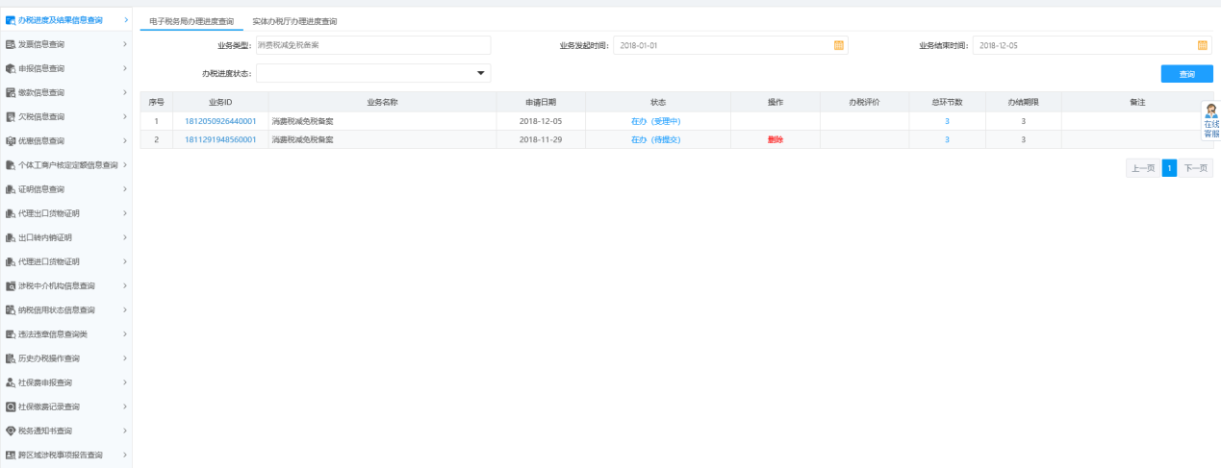The width and height of the screenshot is (1221, 468).
Task: Select the 电子税务局办理进度查询 tab
Action: [191, 21]
